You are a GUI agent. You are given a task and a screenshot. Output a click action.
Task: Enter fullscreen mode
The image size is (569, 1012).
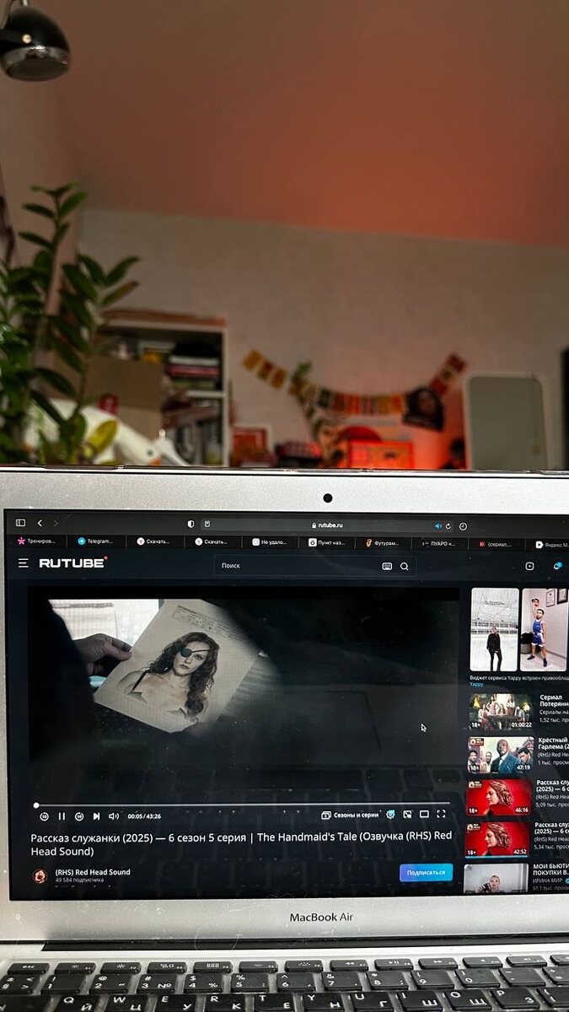[441, 815]
